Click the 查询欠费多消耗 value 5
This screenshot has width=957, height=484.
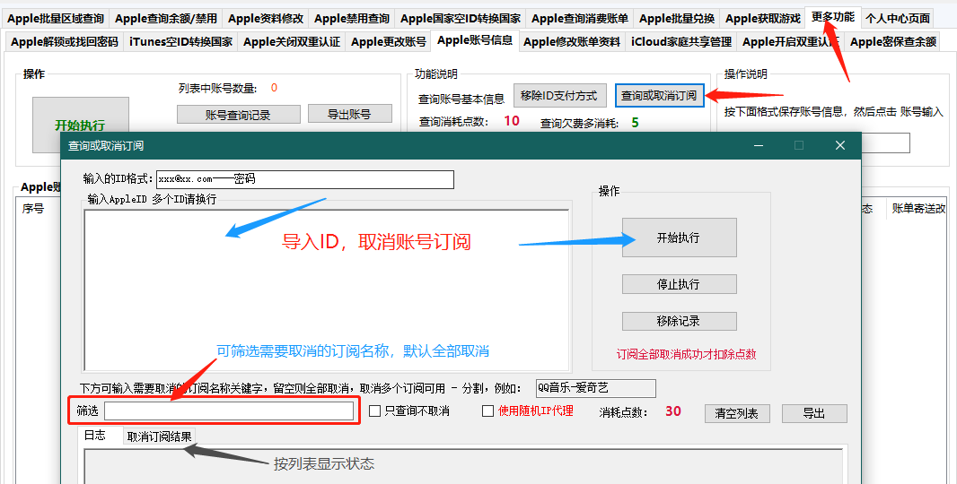(636, 123)
